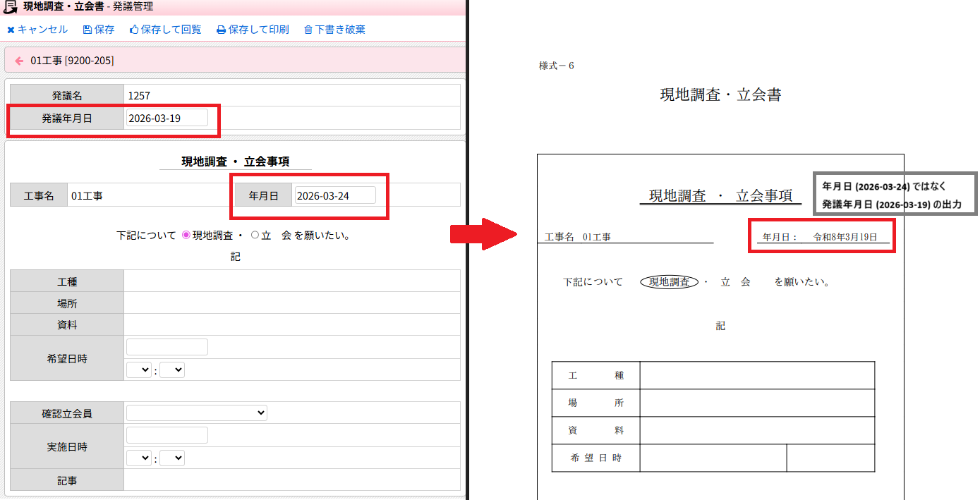This screenshot has width=980, height=500.
Task: Click the thumbs-up 保存して回覧 icon
Action: 133,30
